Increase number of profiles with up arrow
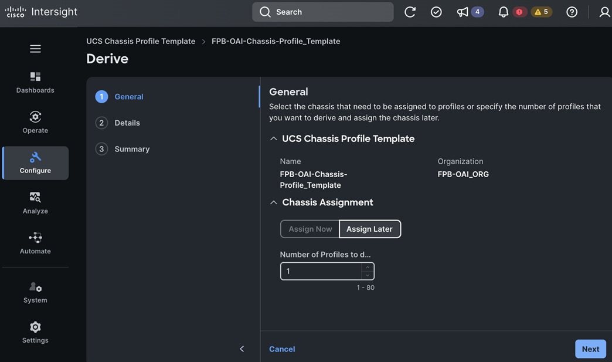Screen dimensions: 612x362 (368, 267)
